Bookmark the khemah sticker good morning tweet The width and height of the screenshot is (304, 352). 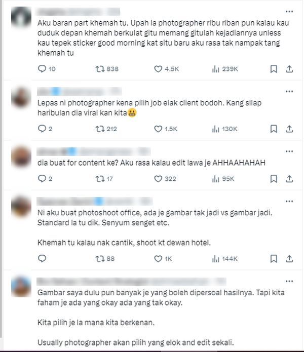click(274, 69)
